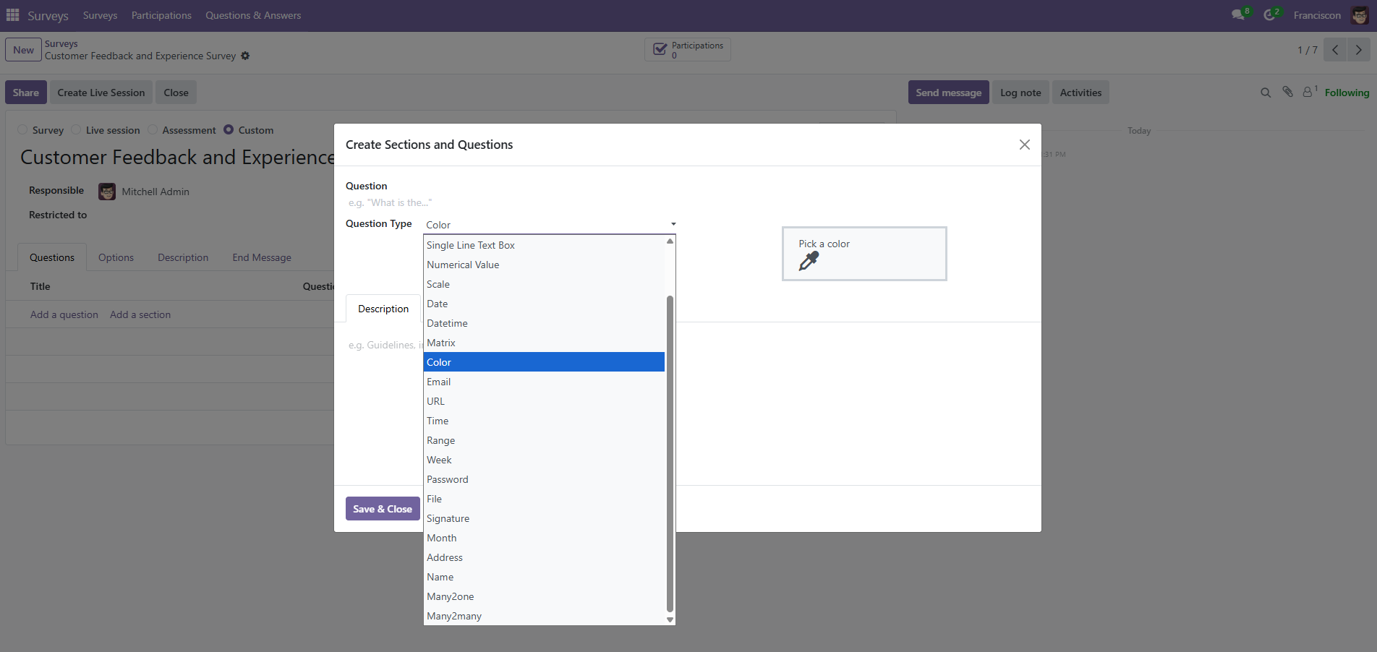Select highlighted Color option
The height and width of the screenshot is (652, 1377).
pyautogui.click(x=544, y=362)
